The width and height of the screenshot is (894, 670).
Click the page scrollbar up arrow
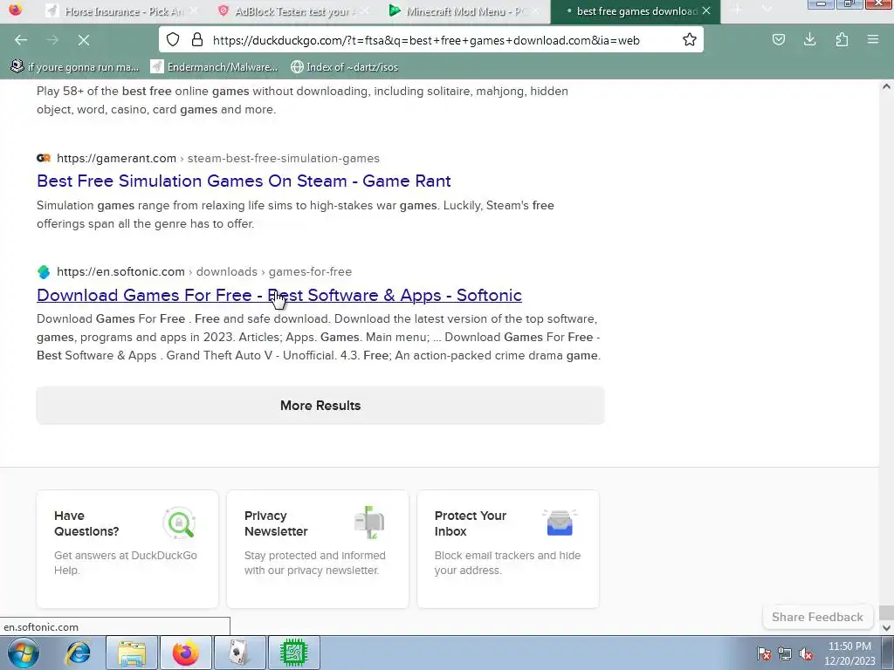[x=886, y=86]
